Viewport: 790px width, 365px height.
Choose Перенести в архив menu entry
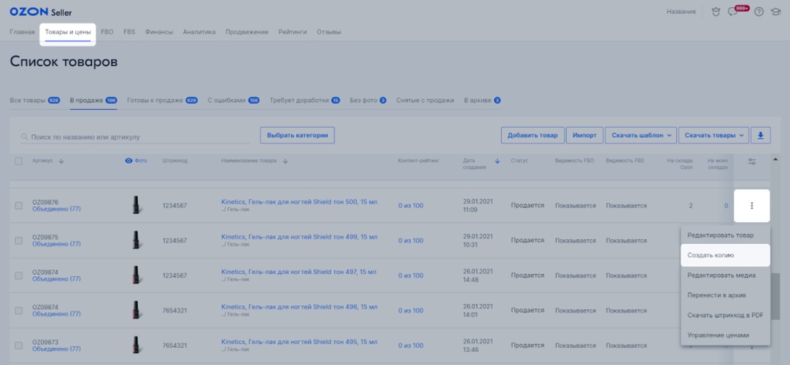pos(725,295)
